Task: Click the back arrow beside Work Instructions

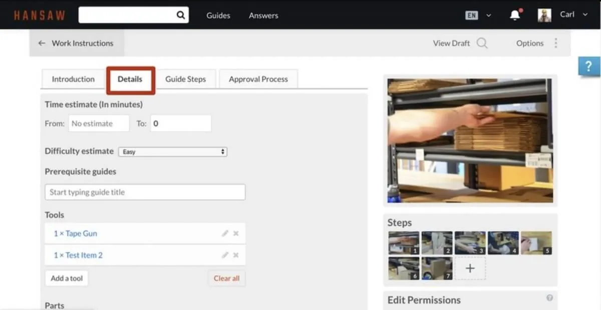Action: 42,43
